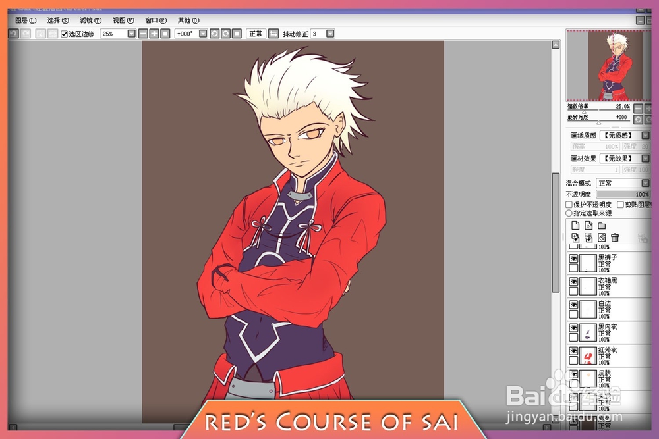
Task: Open 混合模式 dropdown
Action: click(x=646, y=183)
